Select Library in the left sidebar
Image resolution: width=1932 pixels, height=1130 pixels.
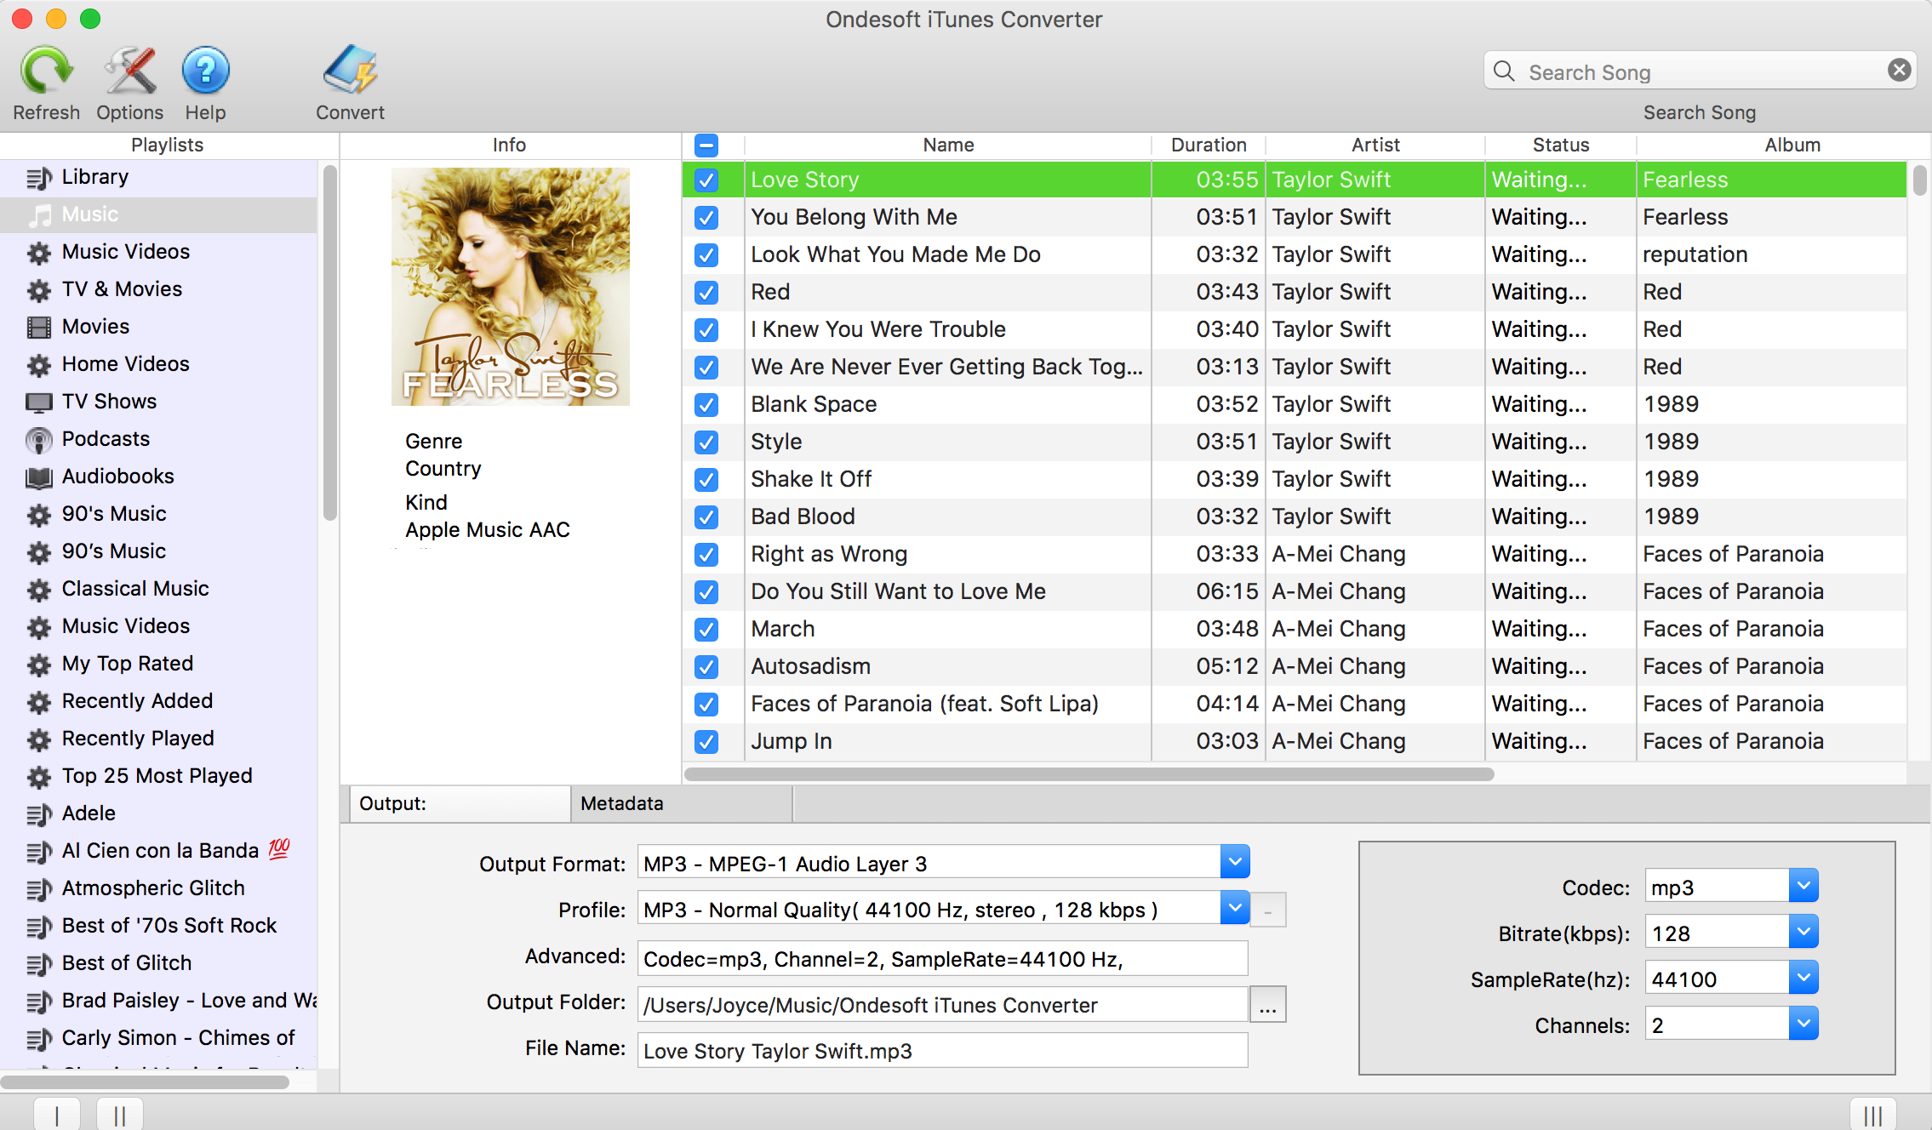point(97,176)
